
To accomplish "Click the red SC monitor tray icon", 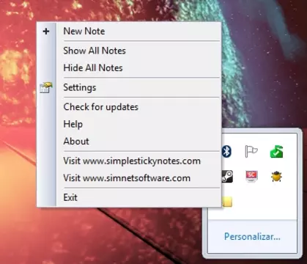I will click(251, 177).
